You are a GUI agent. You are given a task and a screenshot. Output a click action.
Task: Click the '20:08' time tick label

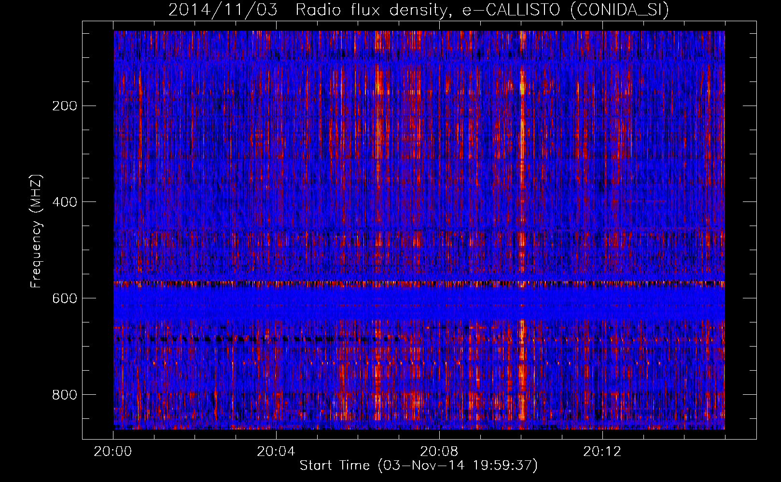(439, 452)
